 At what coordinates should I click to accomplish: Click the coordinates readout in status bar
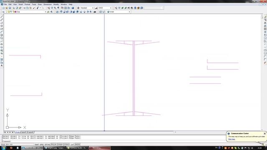click(x=7, y=145)
